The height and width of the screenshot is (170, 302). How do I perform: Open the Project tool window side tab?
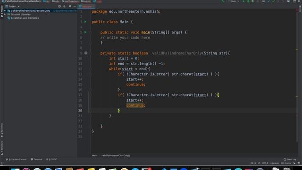tap(2, 11)
